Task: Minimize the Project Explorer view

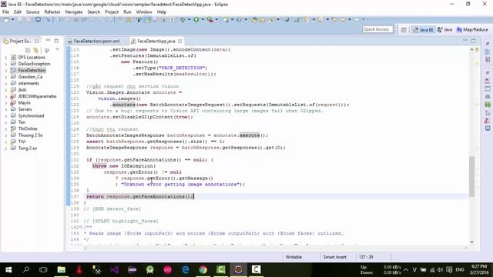Action: pos(48,41)
